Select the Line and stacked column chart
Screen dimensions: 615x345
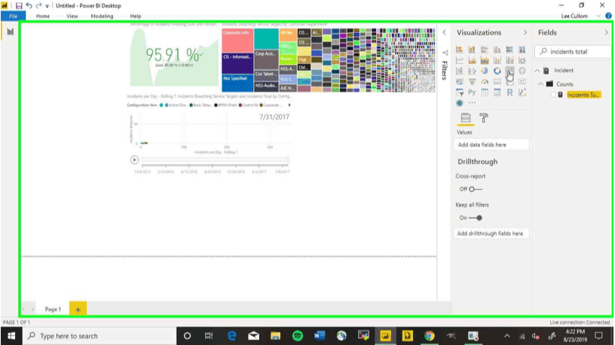[x=497, y=60]
